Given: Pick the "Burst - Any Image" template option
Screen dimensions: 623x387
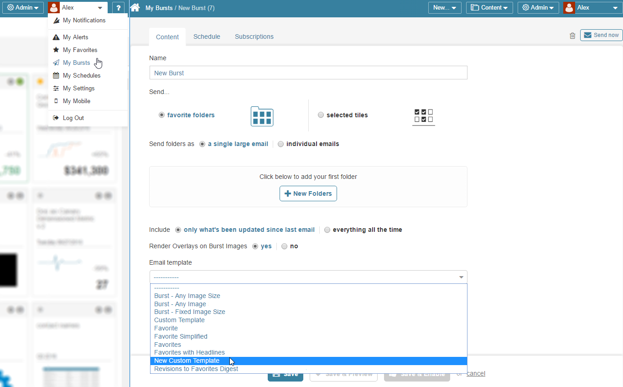Looking at the screenshot, I should (308, 304).
